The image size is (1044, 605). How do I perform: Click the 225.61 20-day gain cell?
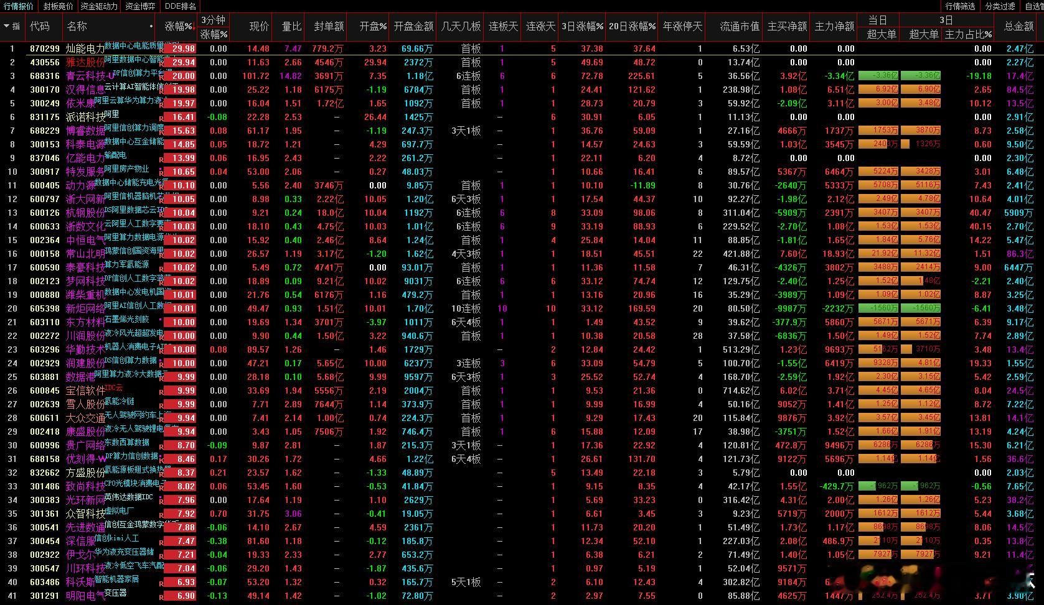(x=641, y=76)
